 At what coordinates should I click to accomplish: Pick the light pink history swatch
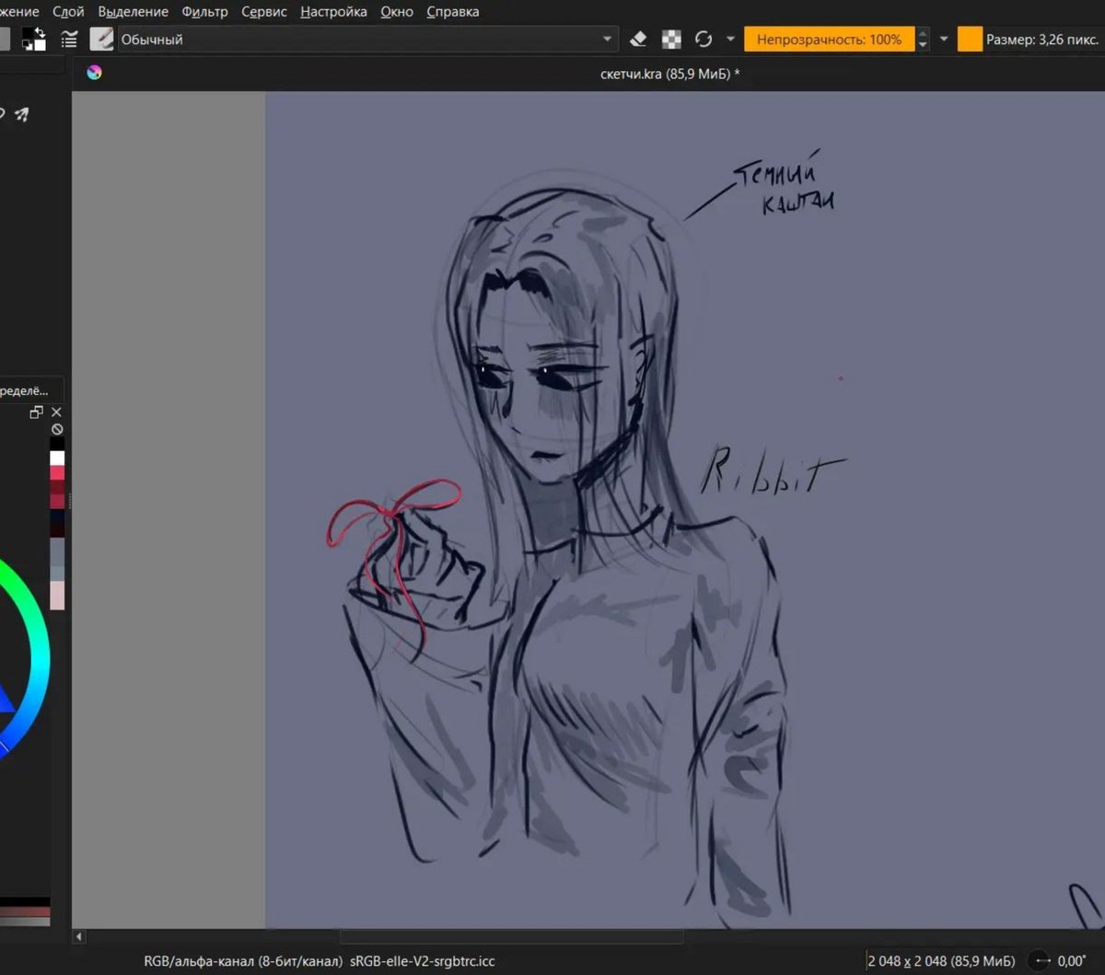[57, 595]
